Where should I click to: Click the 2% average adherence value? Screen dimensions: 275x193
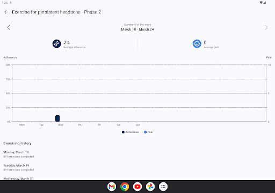[67, 42]
